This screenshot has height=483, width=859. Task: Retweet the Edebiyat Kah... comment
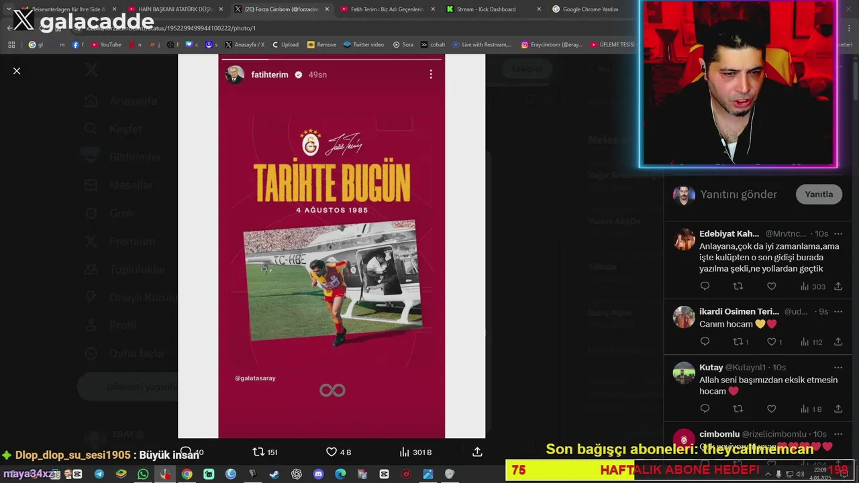pyautogui.click(x=738, y=286)
